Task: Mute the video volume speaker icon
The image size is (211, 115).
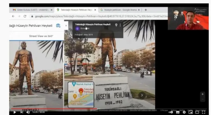Action: (28, 112)
